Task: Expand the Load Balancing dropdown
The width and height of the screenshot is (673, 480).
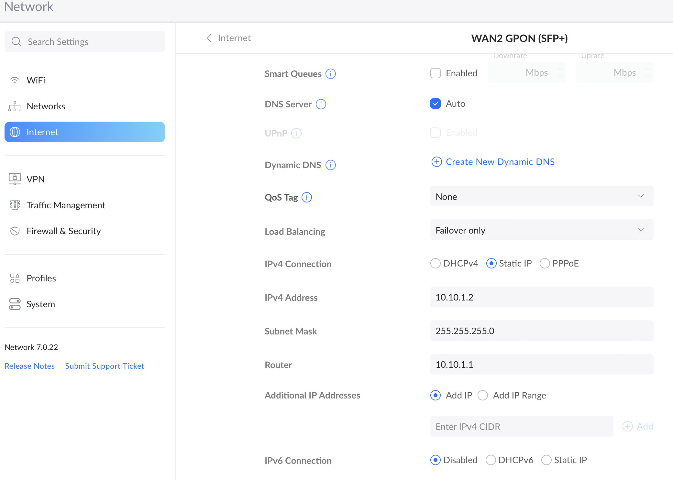Action: [541, 230]
